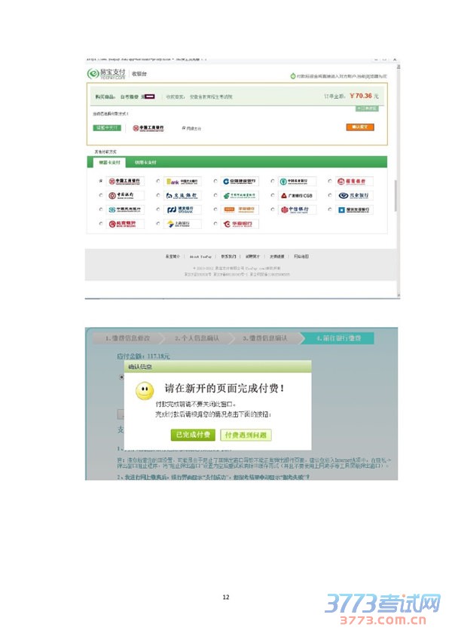Click the 付费遇到问题 button
Image resolution: width=452 pixels, height=639 pixels.
(x=246, y=435)
